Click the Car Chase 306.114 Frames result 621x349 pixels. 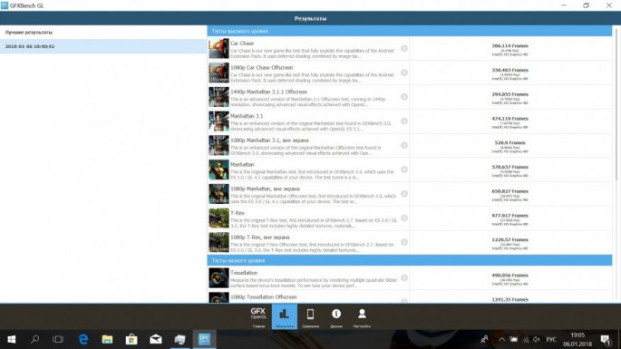click(509, 46)
